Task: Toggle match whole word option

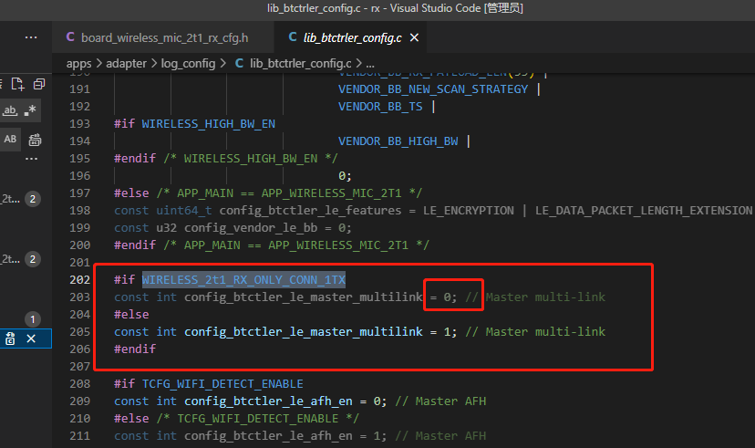Action: click(x=10, y=110)
